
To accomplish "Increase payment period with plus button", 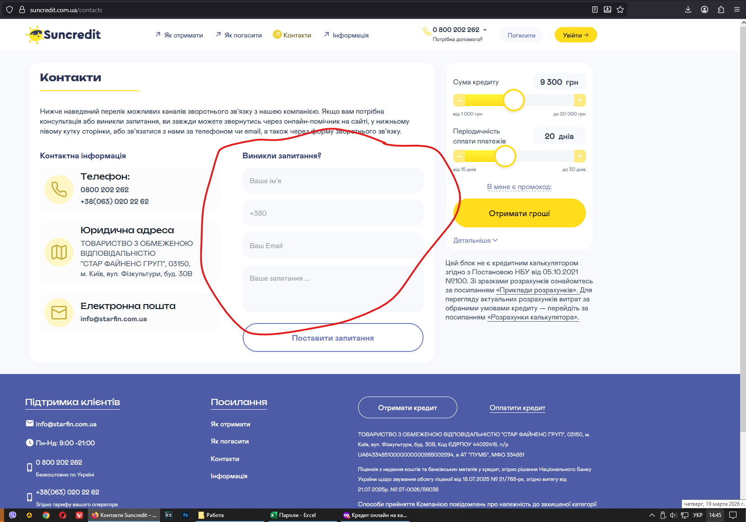I will pos(580,156).
